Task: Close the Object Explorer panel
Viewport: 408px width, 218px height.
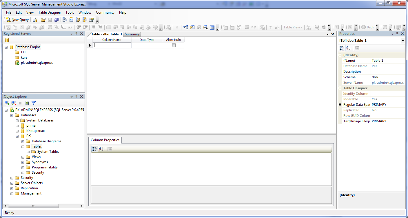Action: click(x=81, y=97)
